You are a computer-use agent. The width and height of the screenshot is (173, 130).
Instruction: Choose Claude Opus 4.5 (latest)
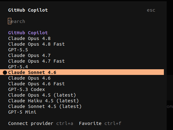(42, 95)
